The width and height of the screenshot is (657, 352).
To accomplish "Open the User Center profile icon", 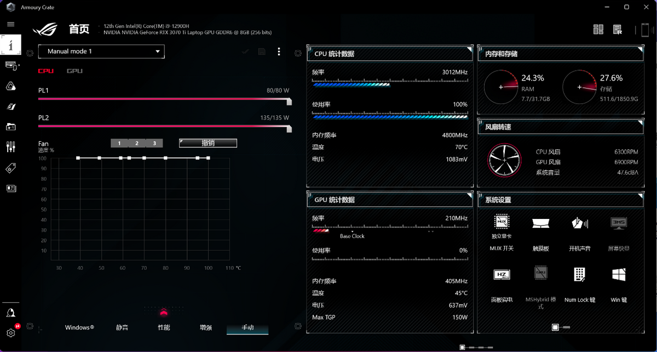I will click(11, 313).
